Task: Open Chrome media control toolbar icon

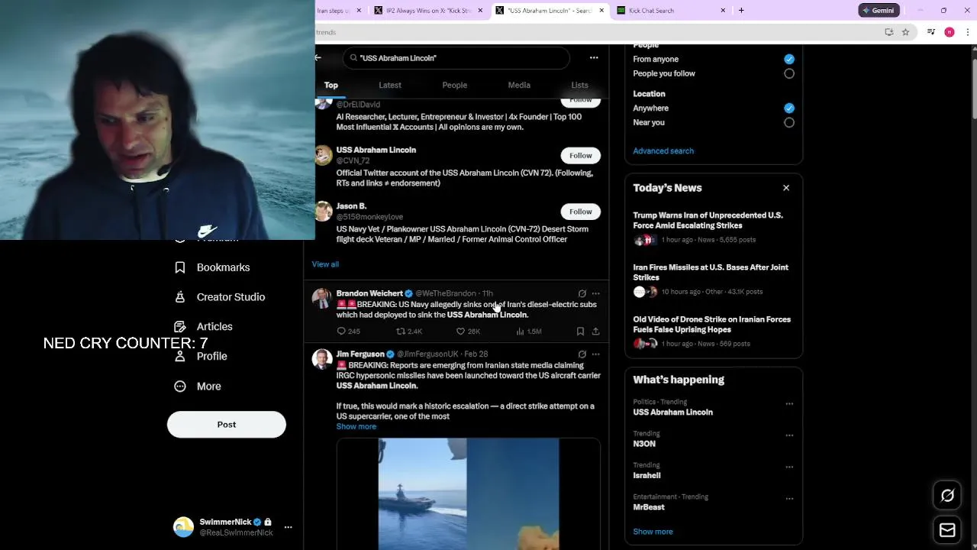Action: [x=931, y=32]
